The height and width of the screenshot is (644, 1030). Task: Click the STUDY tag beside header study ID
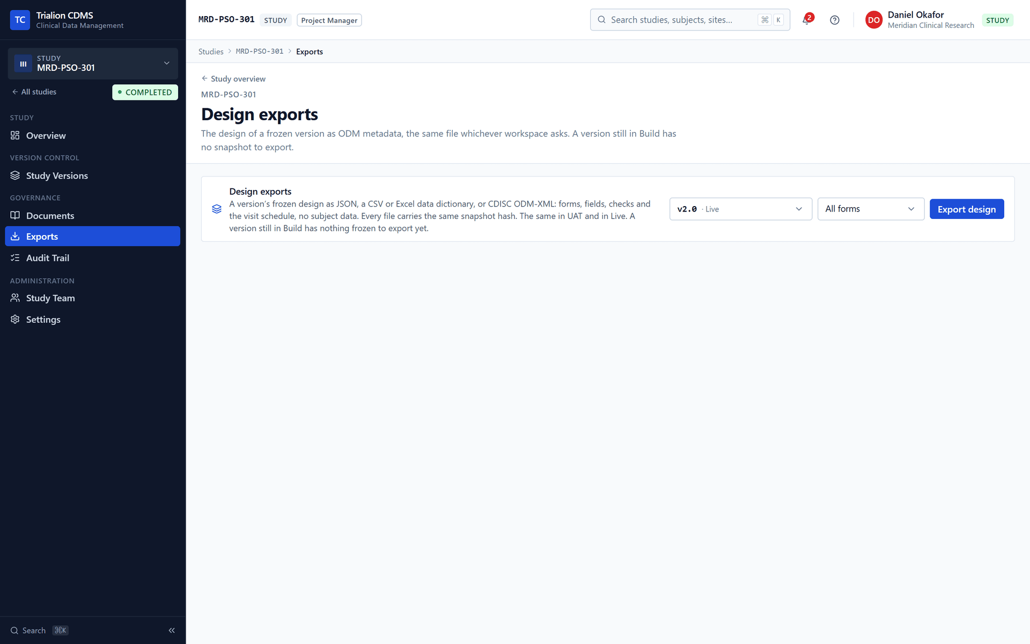point(275,20)
